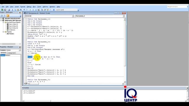Open the Properties Window toolbar icon
The height and width of the screenshot is (106, 189).
point(45,10)
